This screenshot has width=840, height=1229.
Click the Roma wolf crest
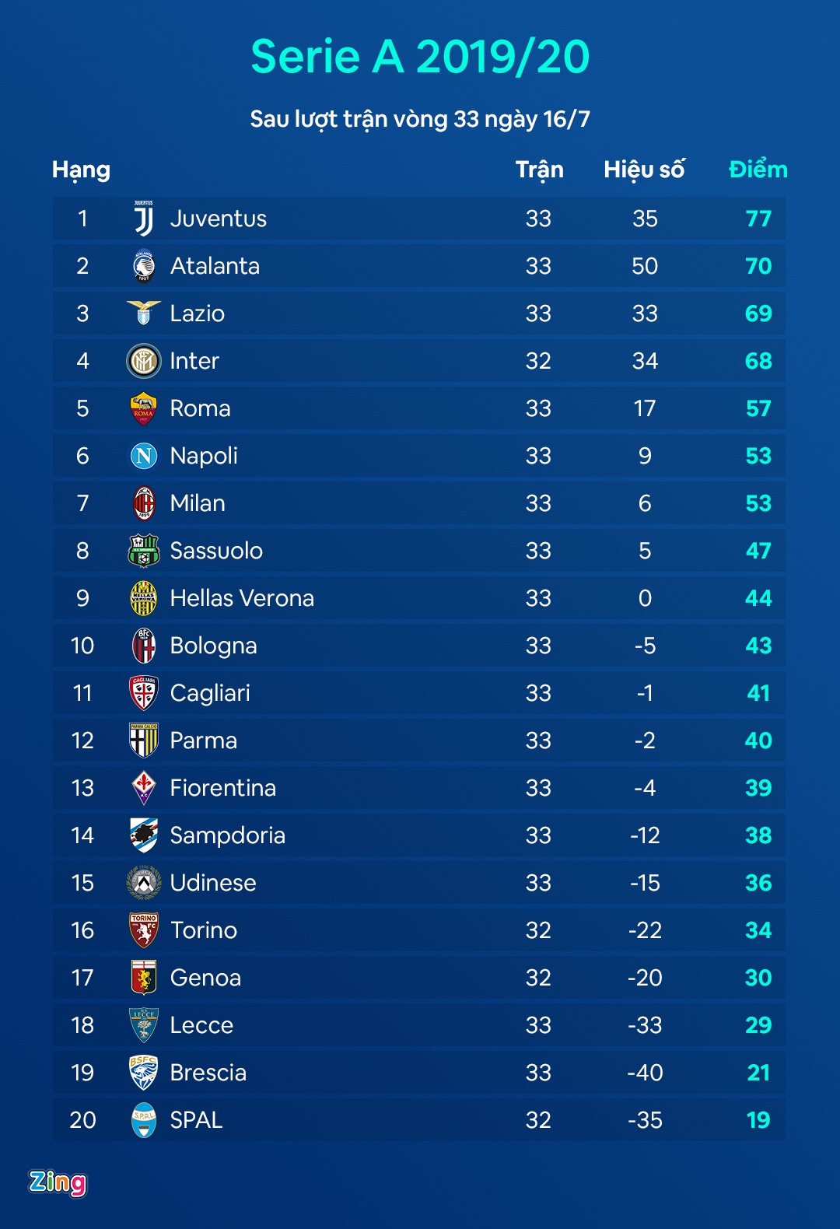point(144,408)
